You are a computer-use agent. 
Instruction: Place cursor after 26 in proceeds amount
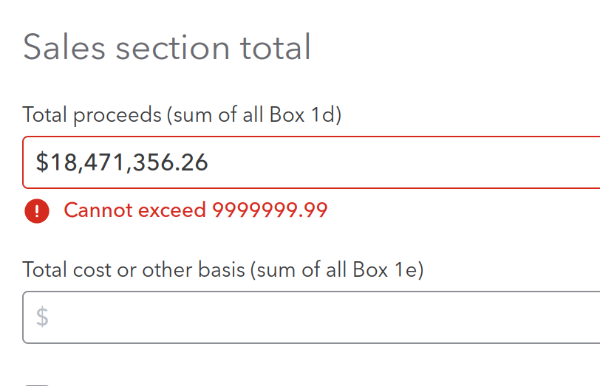(209, 162)
